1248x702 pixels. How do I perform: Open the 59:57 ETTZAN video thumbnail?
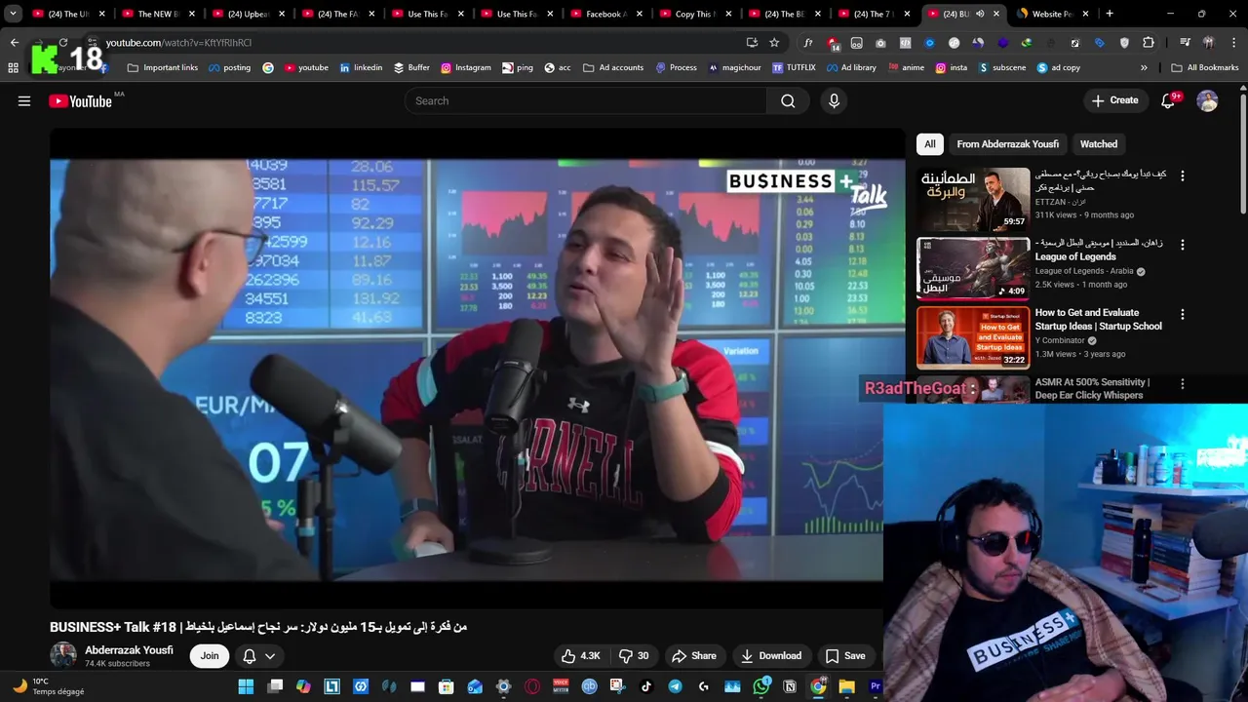click(x=973, y=199)
